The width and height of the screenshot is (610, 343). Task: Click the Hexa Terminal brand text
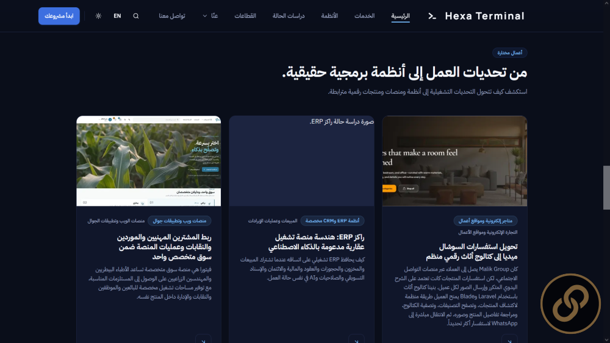pos(485,16)
